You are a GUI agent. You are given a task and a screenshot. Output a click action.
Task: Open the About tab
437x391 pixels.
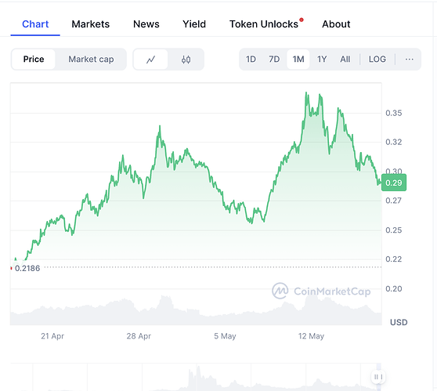coord(336,24)
